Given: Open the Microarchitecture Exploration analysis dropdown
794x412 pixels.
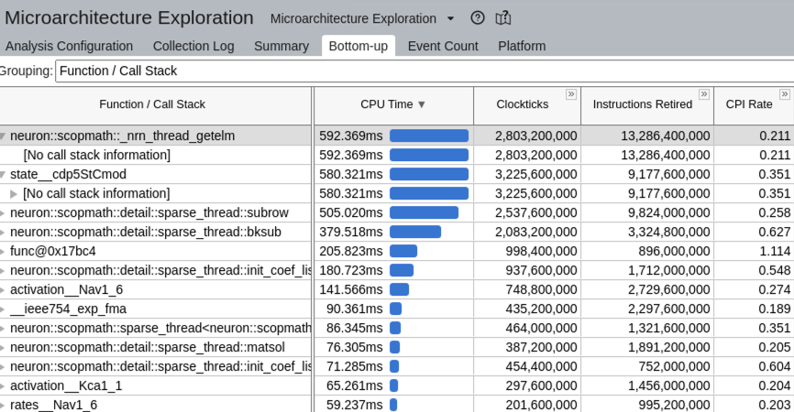Looking at the screenshot, I should pos(450,18).
